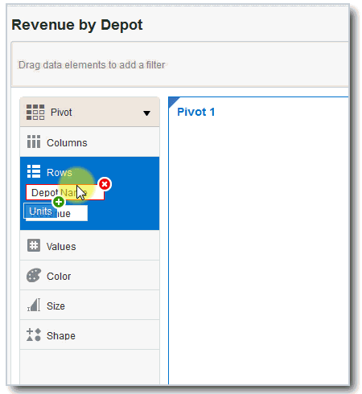Click the Size drop target label
The width and height of the screenshot is (362, 394).
[x=56, y=306]
